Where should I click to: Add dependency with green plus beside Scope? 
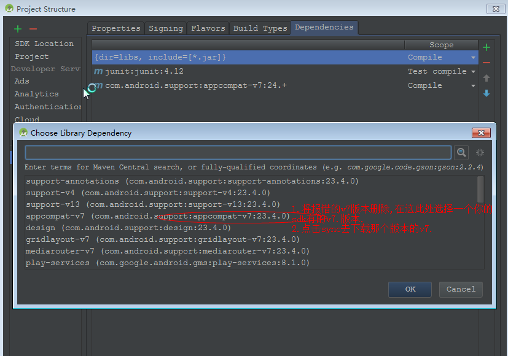tap(487, 48)
